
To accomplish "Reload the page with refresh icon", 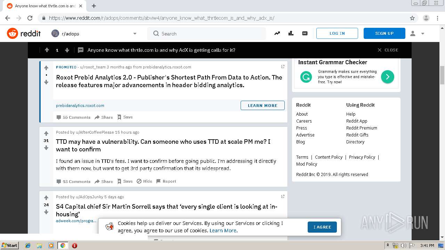I will [30, 18].
